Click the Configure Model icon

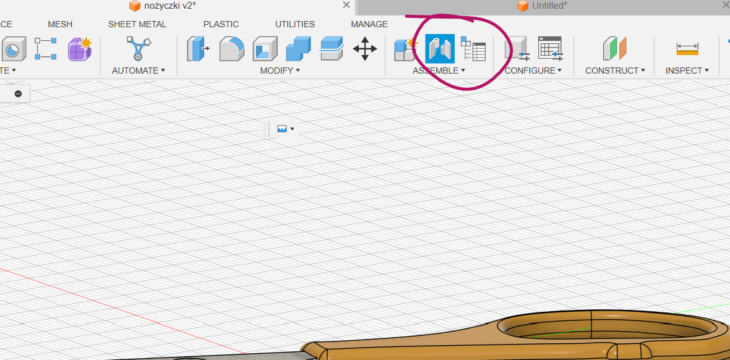pos(518,49)
